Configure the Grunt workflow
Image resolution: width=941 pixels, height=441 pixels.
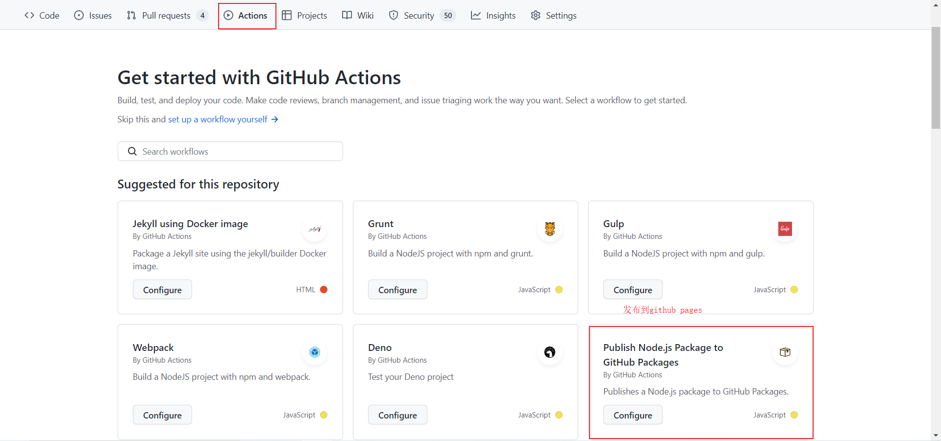tap(397, 290)
